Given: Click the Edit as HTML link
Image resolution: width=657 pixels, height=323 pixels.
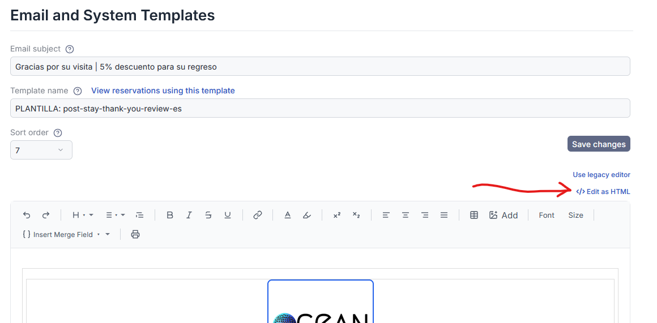Looking at the screenshot, I should click(603, 192).
